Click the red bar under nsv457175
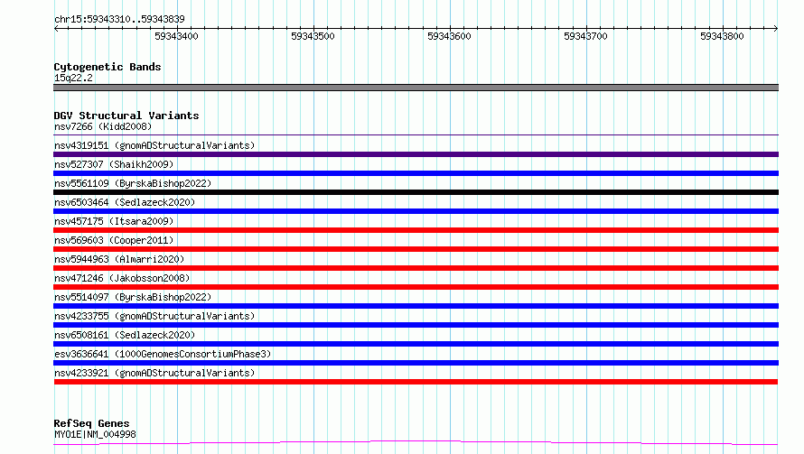Screen dimensions: 804x454 click(x=416, y=230)
